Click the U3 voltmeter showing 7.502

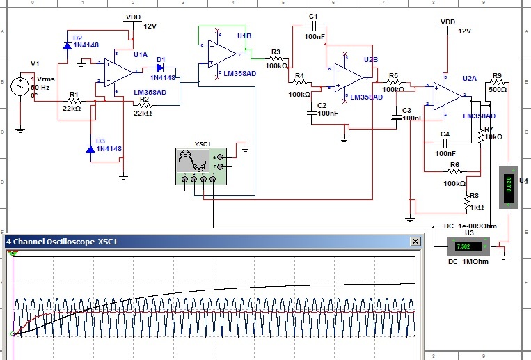(468, 246)
